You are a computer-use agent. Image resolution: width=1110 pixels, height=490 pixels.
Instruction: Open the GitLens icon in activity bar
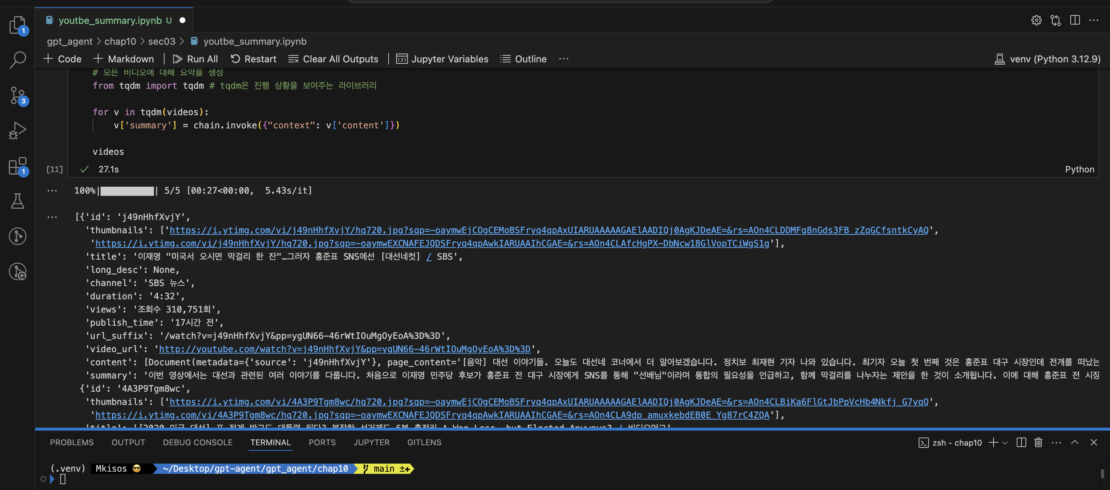pos(17,236)
